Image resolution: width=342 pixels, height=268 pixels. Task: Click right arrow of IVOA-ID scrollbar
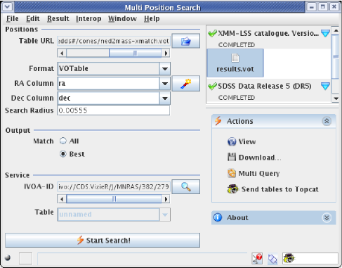click(166, 199)
